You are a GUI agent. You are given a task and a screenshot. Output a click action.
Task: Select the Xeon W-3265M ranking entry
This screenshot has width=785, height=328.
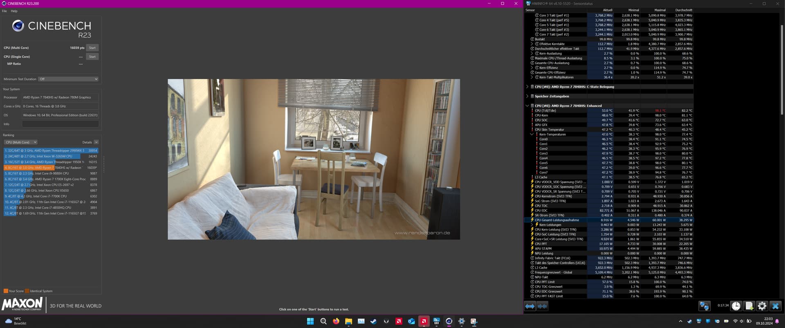(51, 156)
